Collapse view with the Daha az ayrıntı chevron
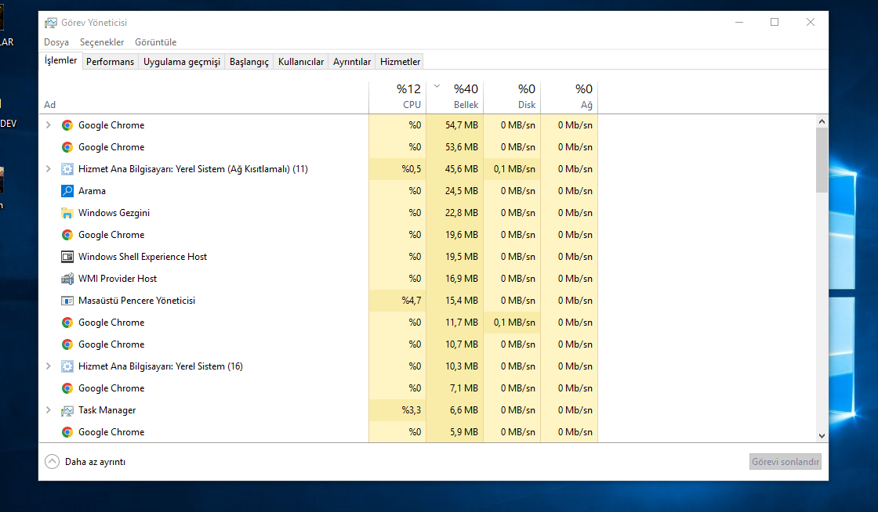The height and width of the screenshot is (512, 878). (x=52, y=462)
